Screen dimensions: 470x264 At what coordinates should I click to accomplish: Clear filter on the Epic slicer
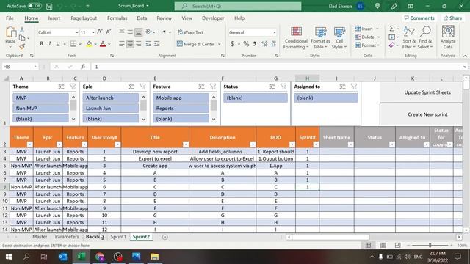coord(143,87)
